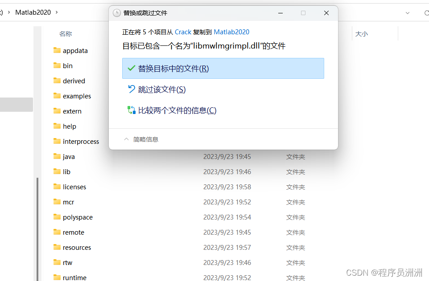Click the resources folder name

click(77, 248)
